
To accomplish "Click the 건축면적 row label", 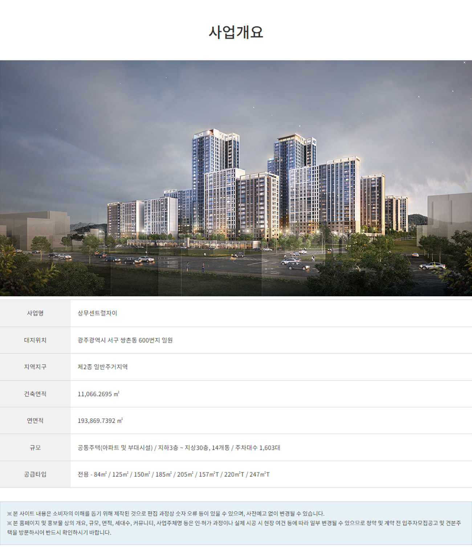I will coord(35,394).
